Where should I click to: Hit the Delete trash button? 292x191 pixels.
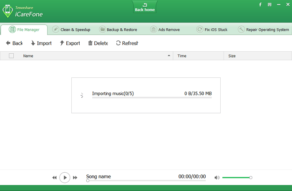pyautogui.click(x=98, y=43)
